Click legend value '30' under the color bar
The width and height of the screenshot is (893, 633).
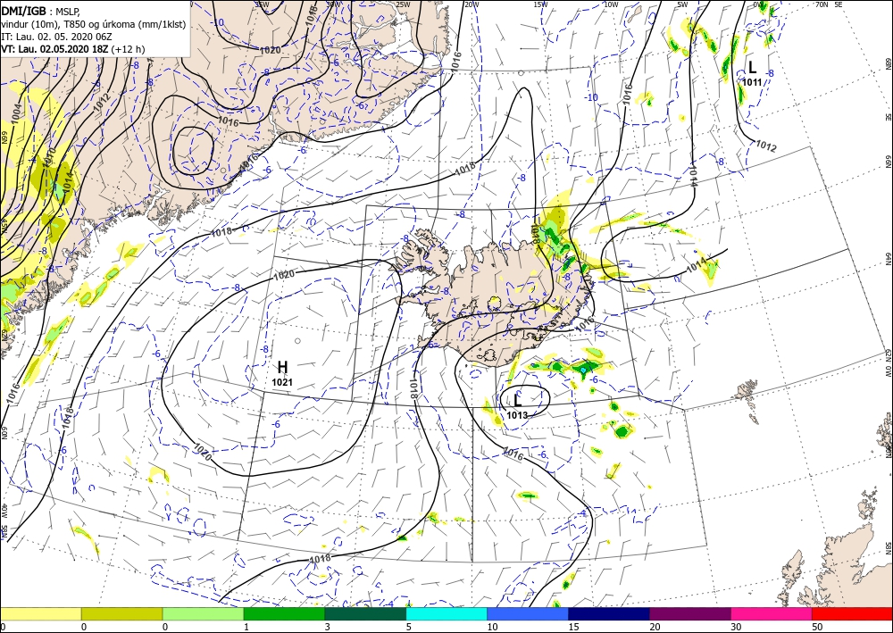[735, 628]
